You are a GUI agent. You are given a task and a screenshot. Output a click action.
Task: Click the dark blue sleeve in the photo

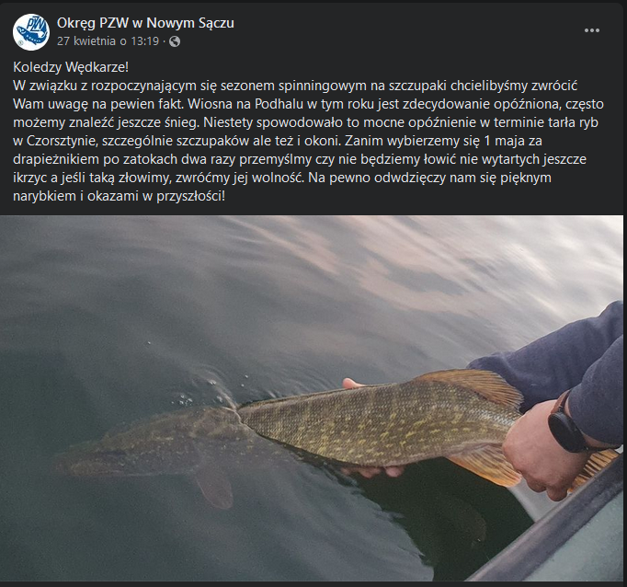pos(568,360)
